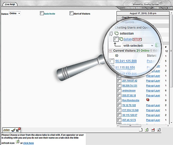Click Pop-up link for visitor 201.144.87.42
The width and height of the screenshot is (173, 145).
tap(150, 81)
